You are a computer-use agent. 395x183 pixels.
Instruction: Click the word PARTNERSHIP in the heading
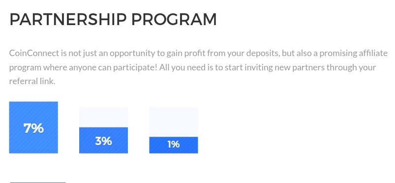68,19
